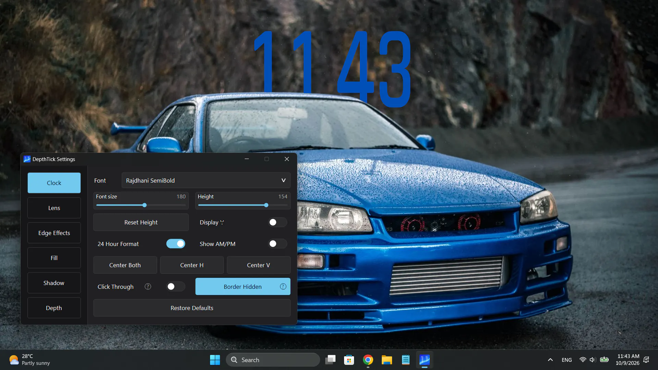Screen dimensions: 658x370
Task: Open the Windows Start menu
Action: tap(215, 360)
